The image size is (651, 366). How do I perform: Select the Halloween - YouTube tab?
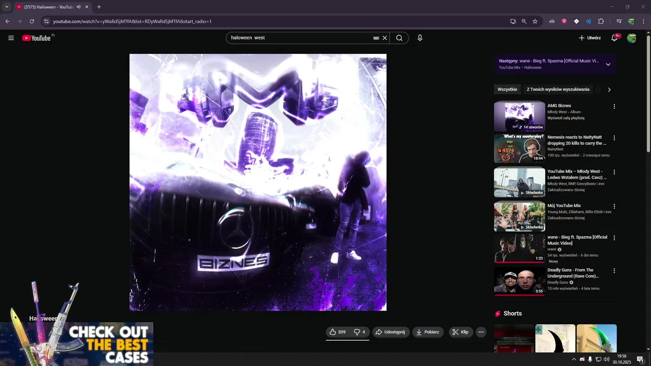[x=49, y=7]
